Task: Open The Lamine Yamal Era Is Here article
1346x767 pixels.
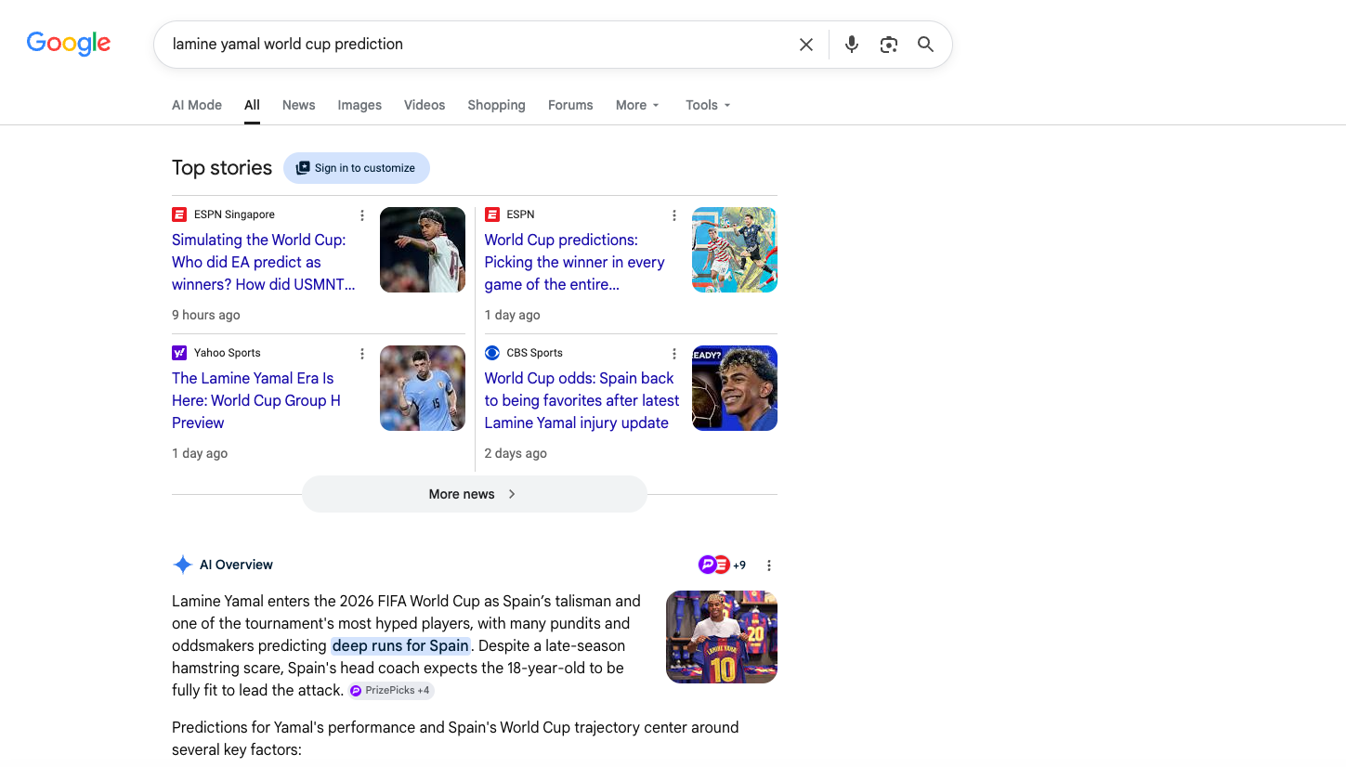Action: pyautogui.click(x=256, y=400)
